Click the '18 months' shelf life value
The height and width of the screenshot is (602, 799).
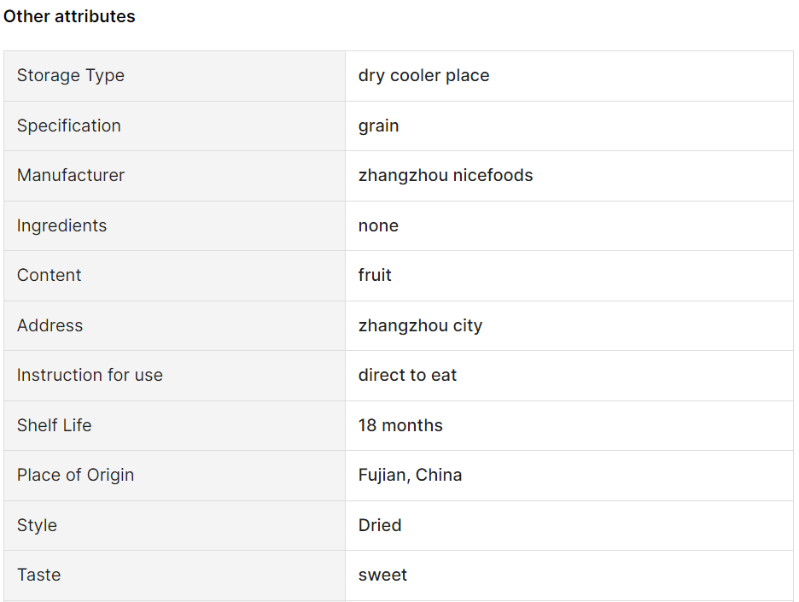click(x=400, y=425)
